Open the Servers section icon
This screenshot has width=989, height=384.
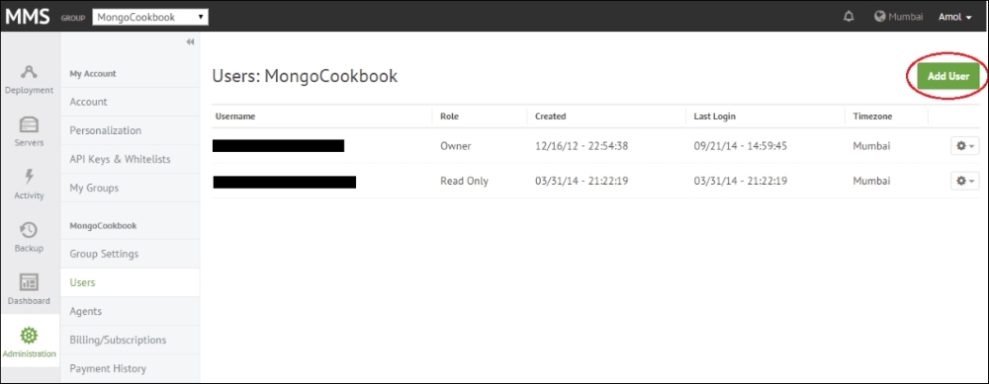29,124
